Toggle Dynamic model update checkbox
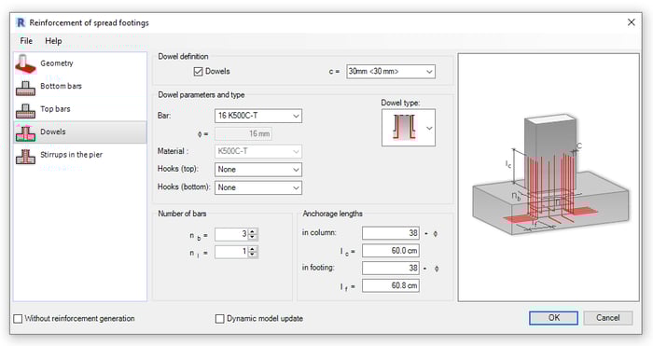Screen dimensions: 653x346 pos(219,319)
